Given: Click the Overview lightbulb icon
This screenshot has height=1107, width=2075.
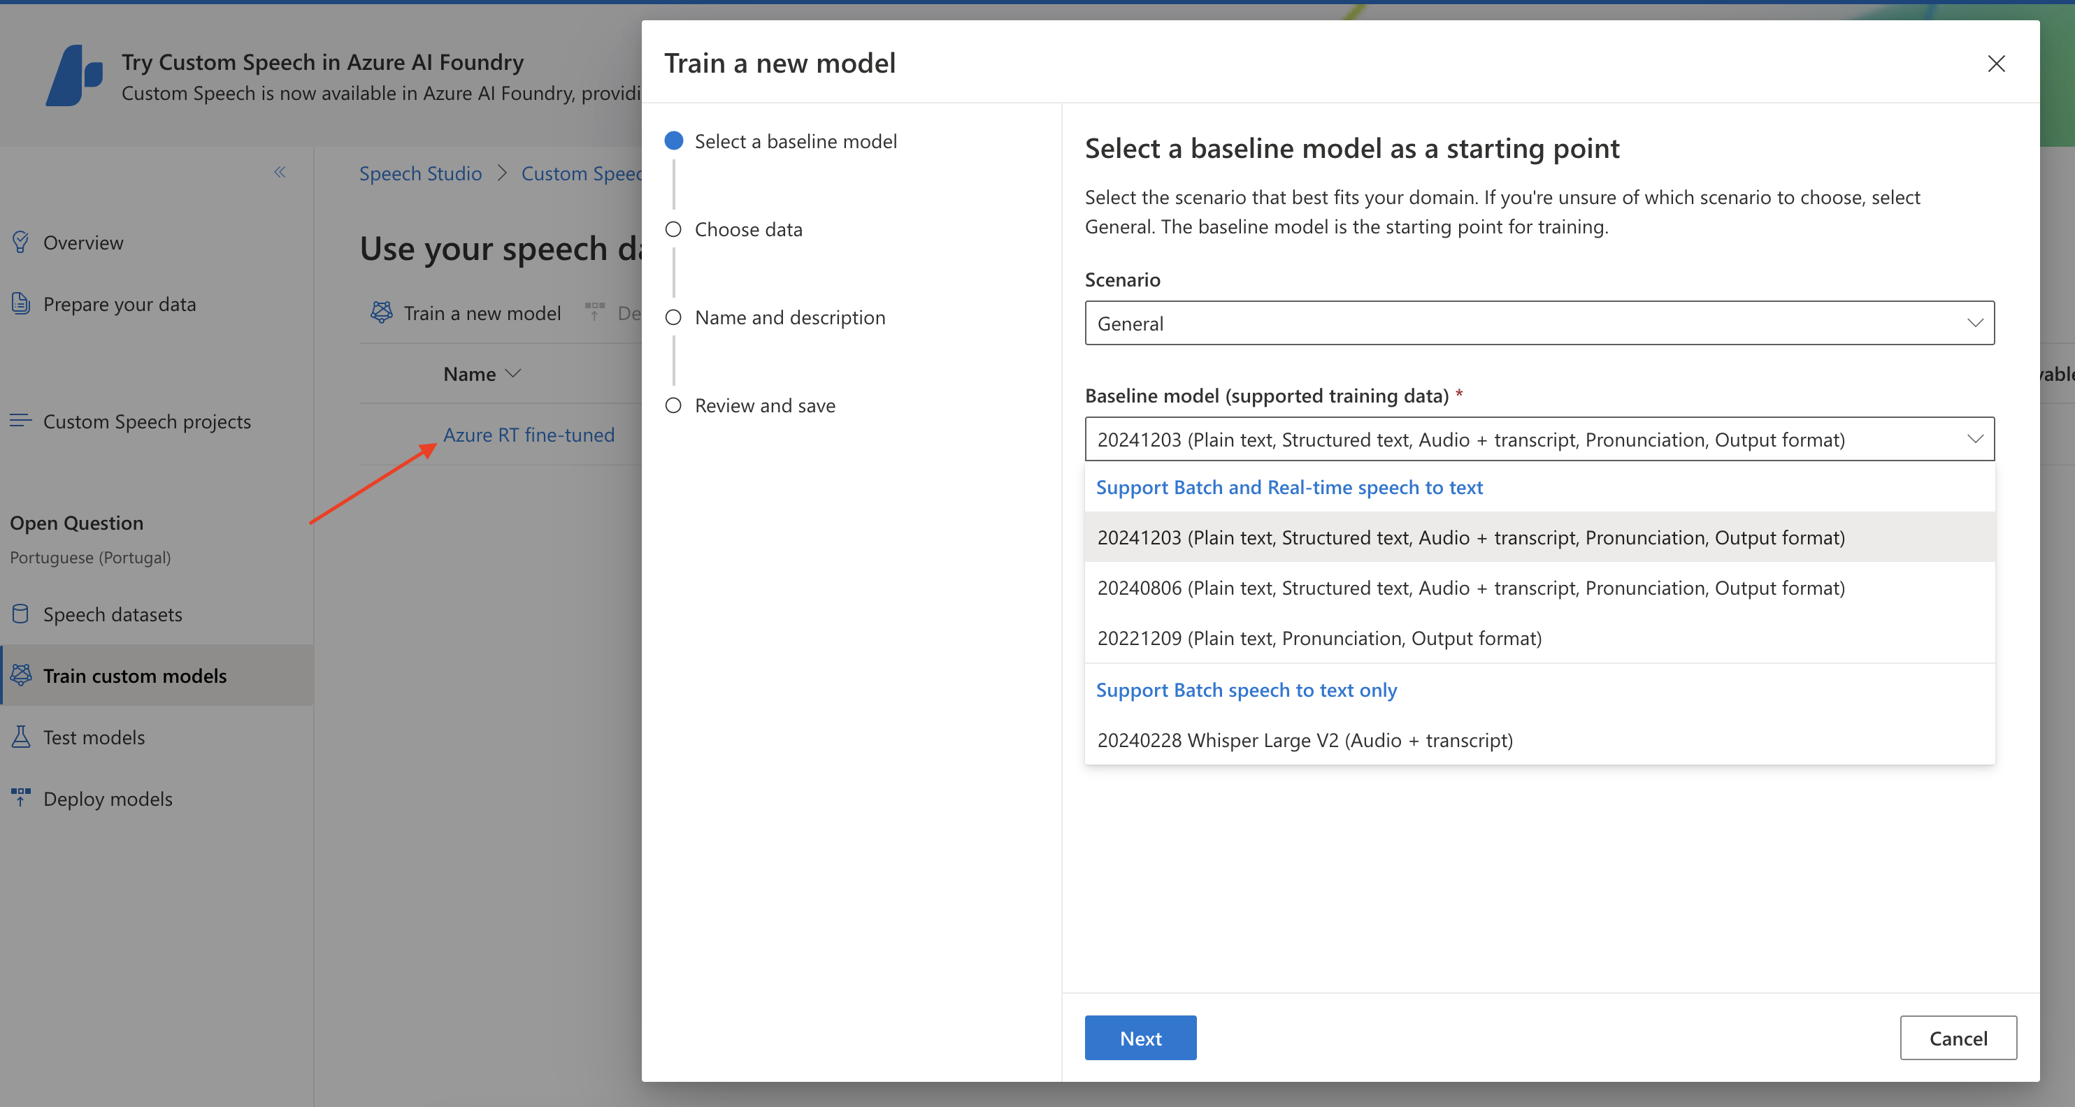Looking at the screenshot, I should (x=21, y=243).
